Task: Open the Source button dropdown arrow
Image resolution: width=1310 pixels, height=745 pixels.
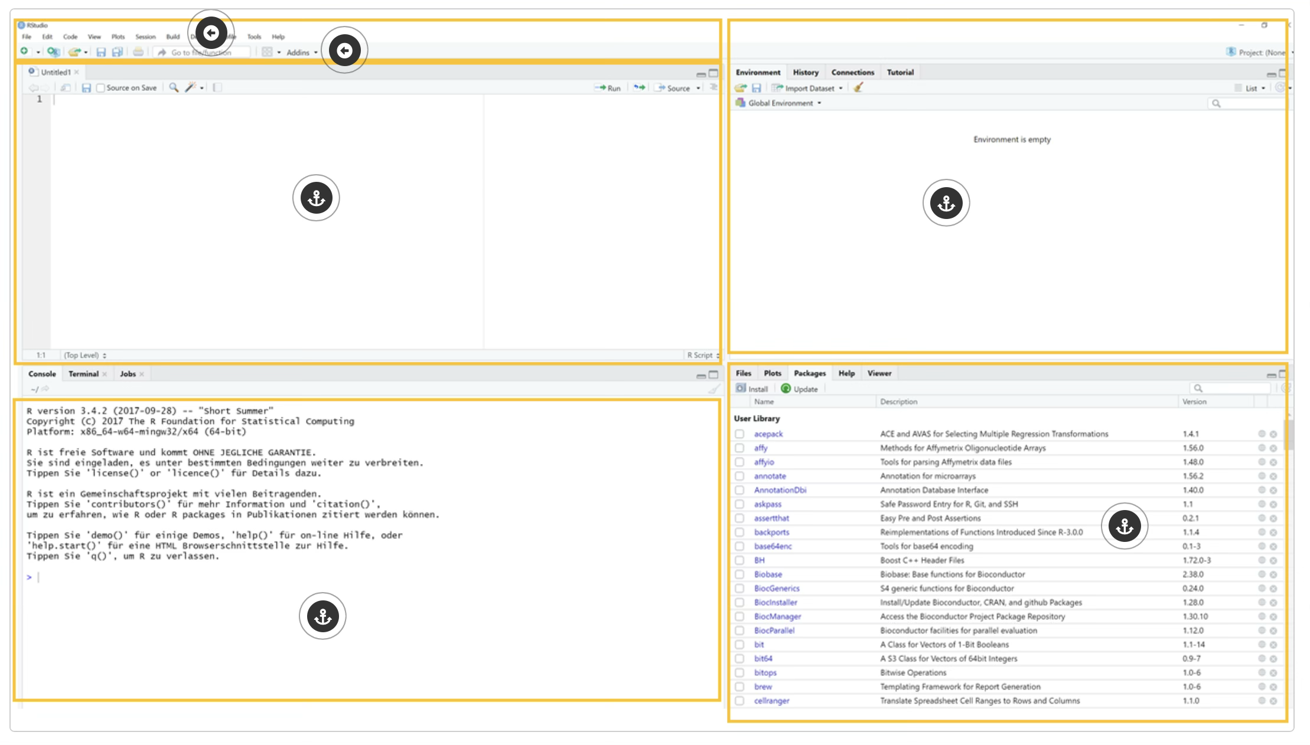Action: click(x=699, y=87)
